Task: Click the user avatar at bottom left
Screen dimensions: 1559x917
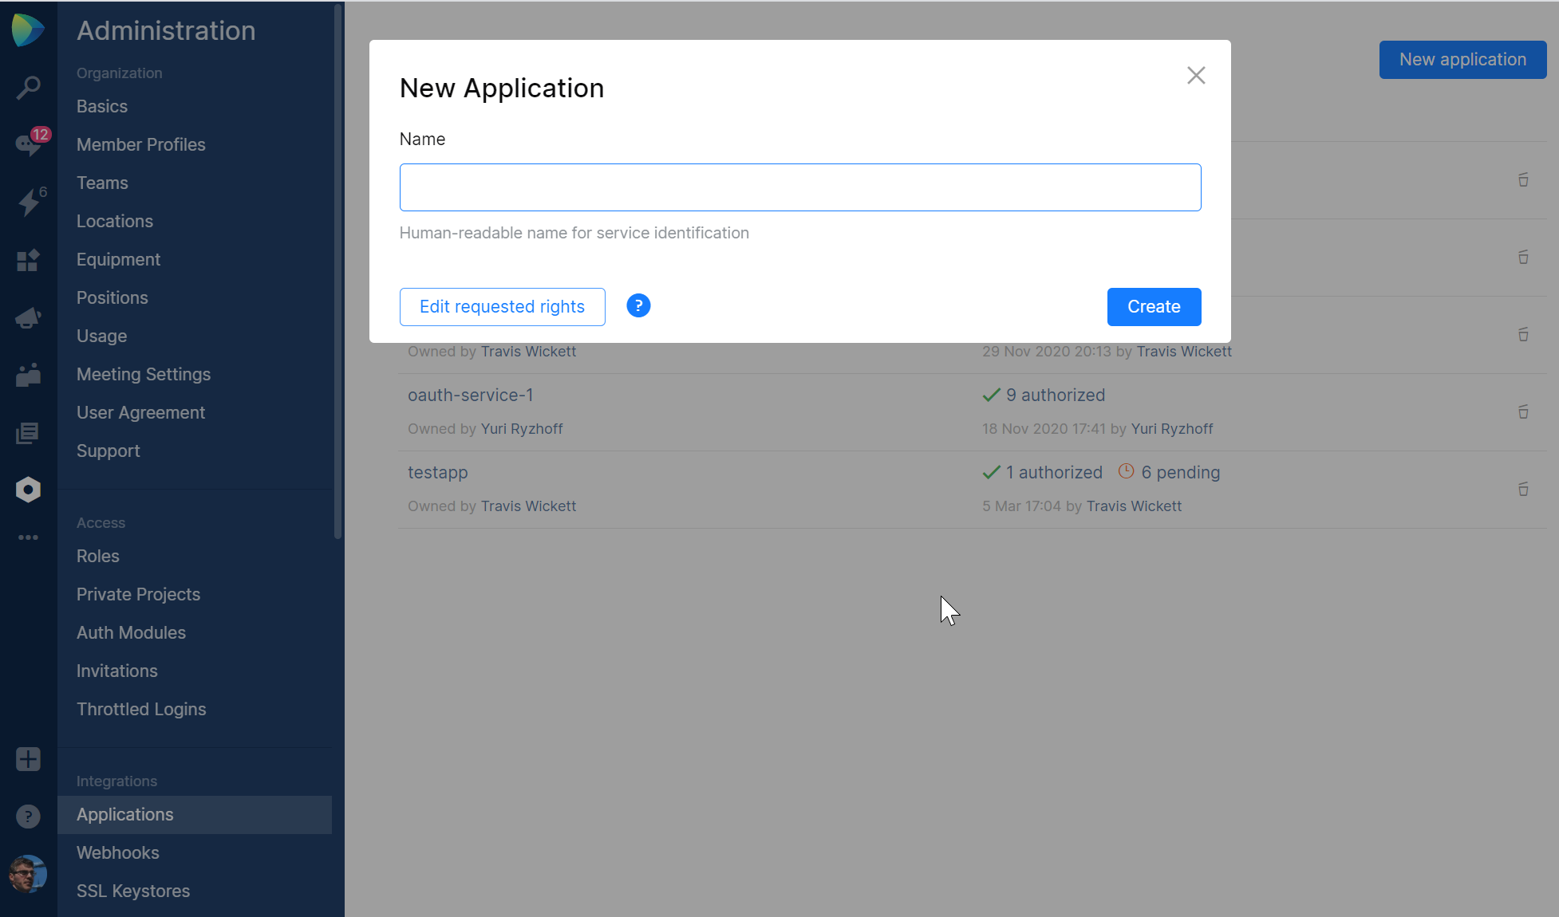Action: (28, 874)
